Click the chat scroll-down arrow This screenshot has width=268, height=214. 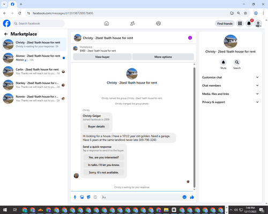pyautogui.click(x=195, y=189)
